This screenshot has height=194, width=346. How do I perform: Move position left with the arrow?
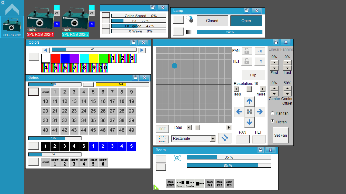[239, 112]
